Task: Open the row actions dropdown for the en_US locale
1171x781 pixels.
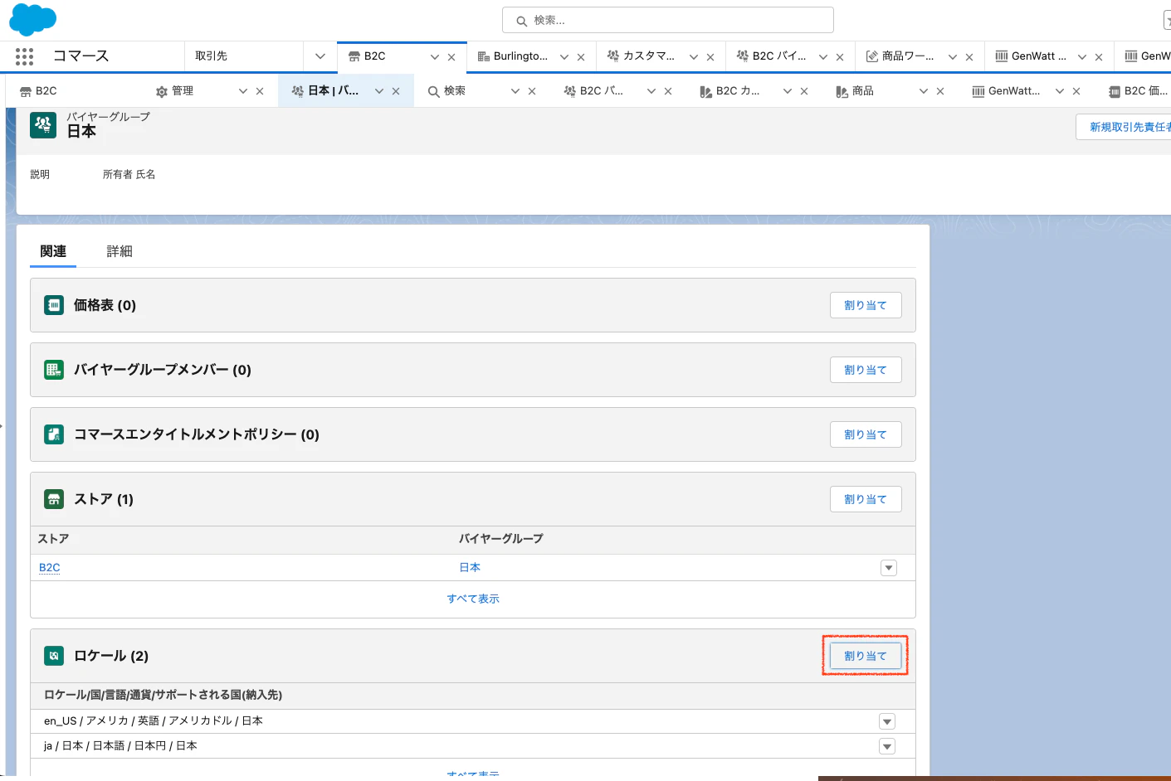Action: click(887, 721)
